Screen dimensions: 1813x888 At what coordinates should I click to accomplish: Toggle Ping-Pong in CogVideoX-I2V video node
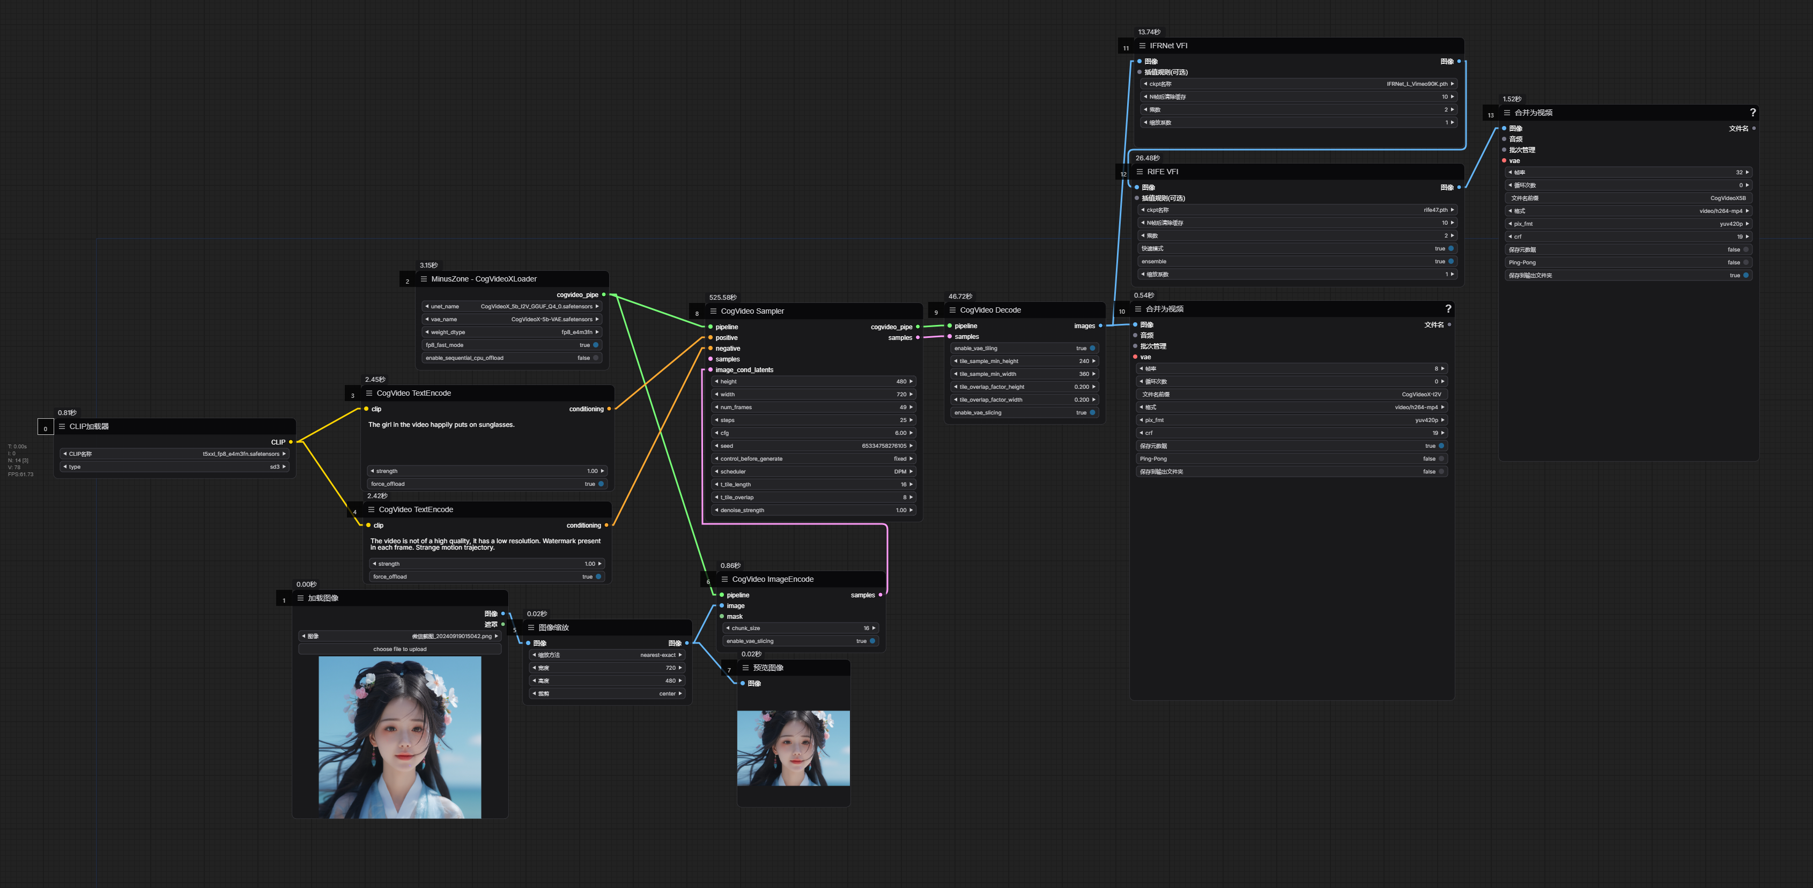pyautogui.click(x=1441, y=459)
